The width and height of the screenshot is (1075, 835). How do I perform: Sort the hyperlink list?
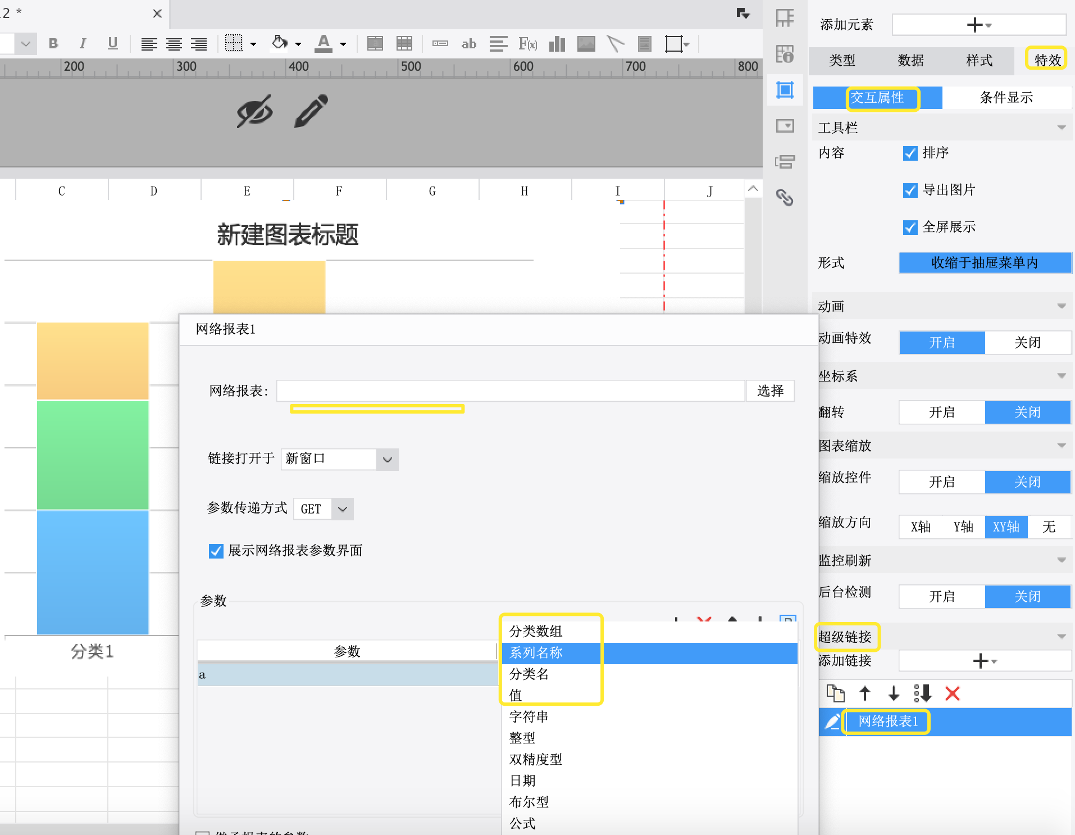(923, 693)
